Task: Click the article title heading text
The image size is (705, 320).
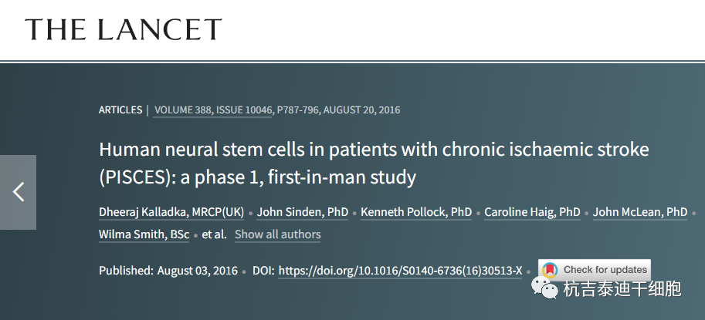Action: (x=374, y=163)
